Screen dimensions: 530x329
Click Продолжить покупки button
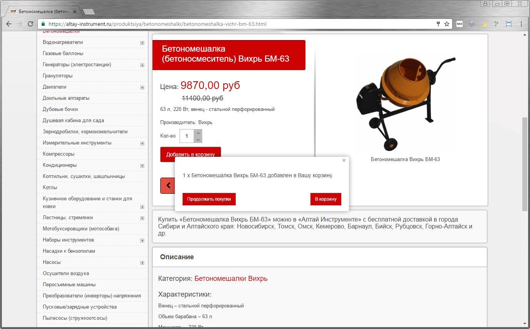pyautogui.click(x=209, y=199)
